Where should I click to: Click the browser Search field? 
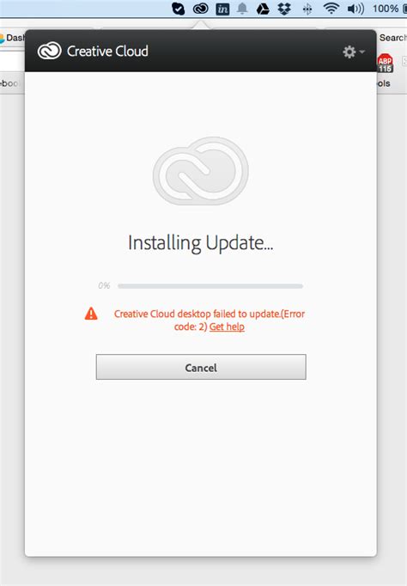point(392,38)
